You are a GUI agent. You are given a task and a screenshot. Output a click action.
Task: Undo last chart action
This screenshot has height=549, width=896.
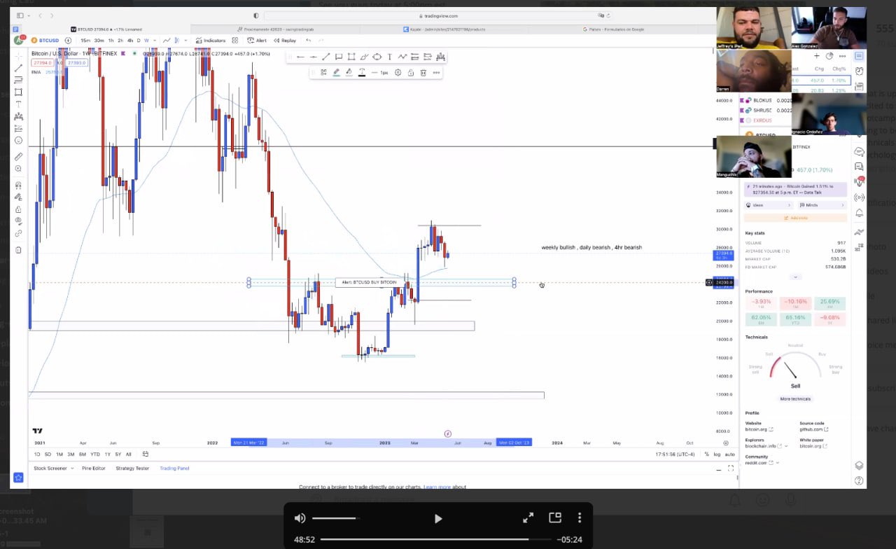(309, 41)
